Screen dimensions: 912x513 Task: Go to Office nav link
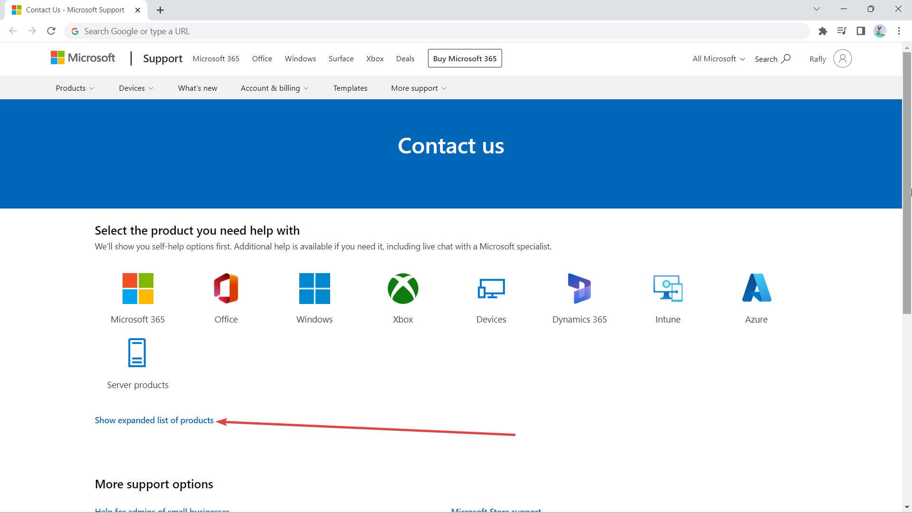(262, 59)
